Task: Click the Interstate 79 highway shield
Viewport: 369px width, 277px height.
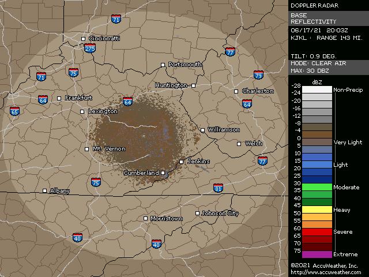Action: point(258,75)
